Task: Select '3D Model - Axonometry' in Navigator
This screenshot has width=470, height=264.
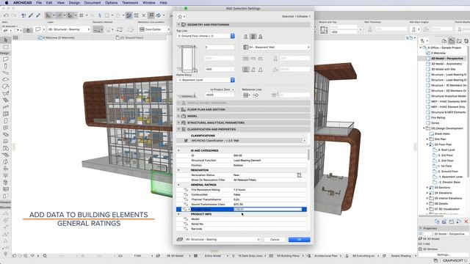Action: 446,64
